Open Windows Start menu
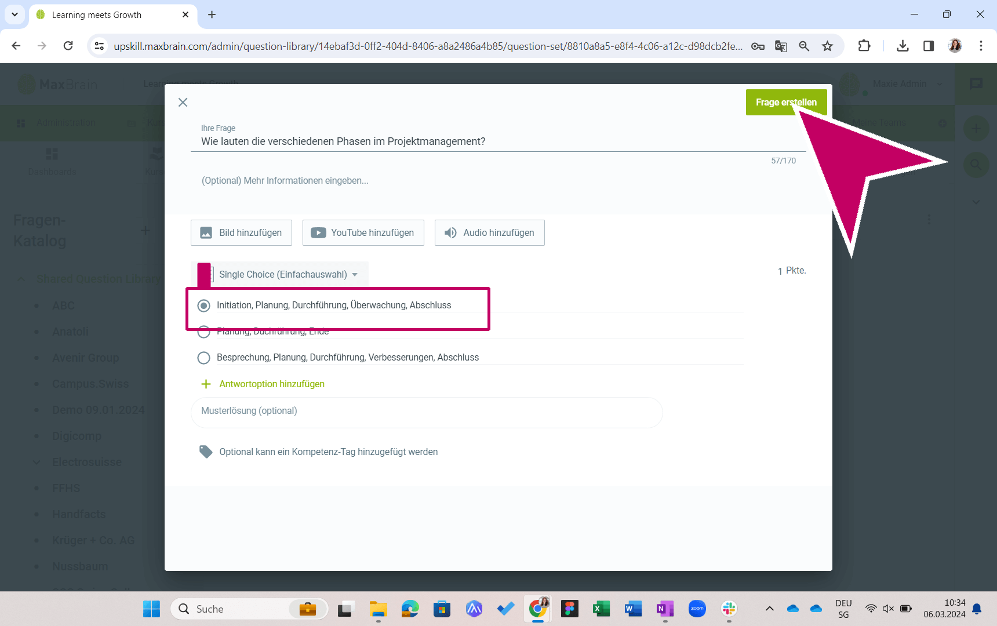Image resolution: width=997 pixels, height=626 pixels. tap(151, 609)
